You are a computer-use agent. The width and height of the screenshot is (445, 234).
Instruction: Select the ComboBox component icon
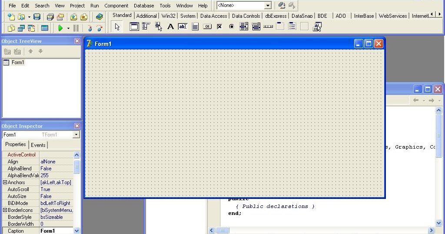pyautogui.click(x=256, y=26)
